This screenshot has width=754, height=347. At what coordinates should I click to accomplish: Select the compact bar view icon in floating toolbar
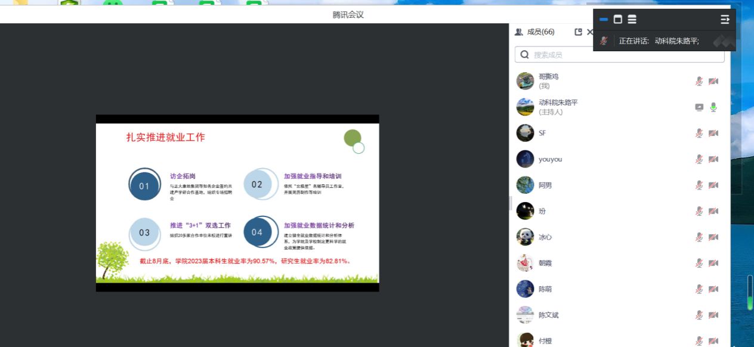tap(604, 20)
